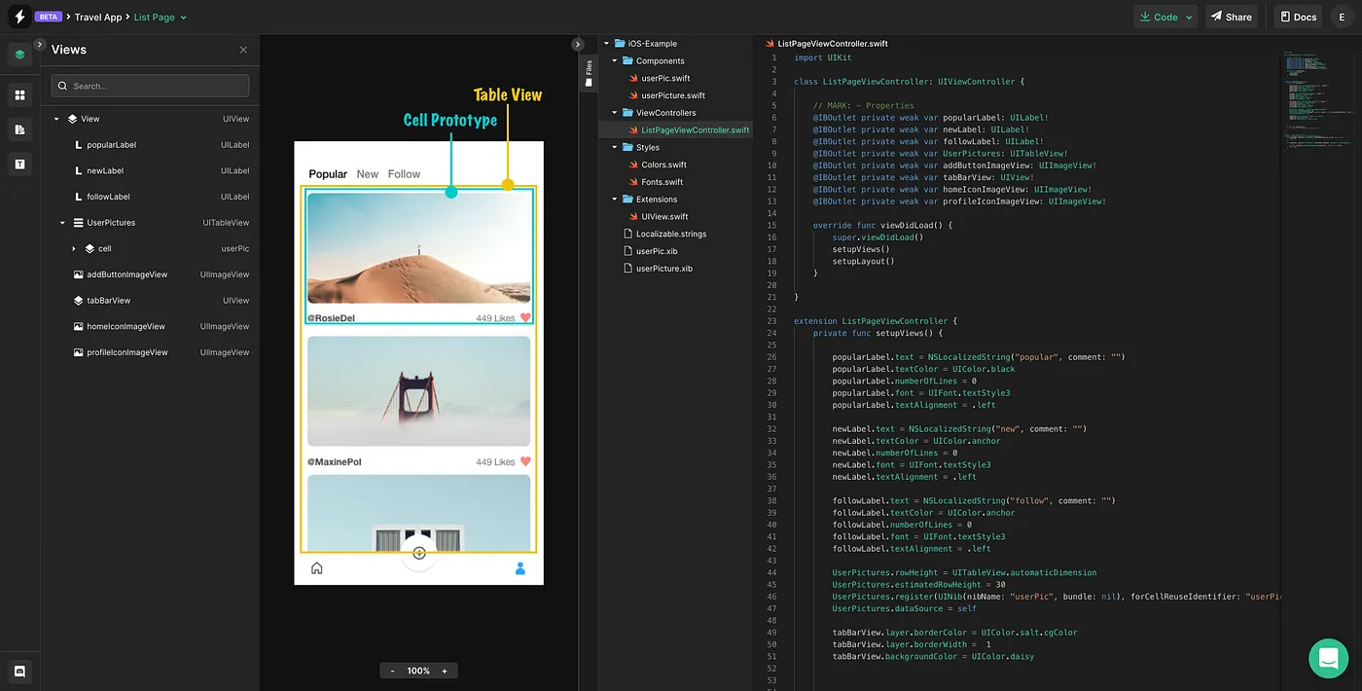Image resolution: width=1362 pixels, height=691 pixels.
Task: Open the List Page dropdown in breadcrumb
Action: pos(161,17)
